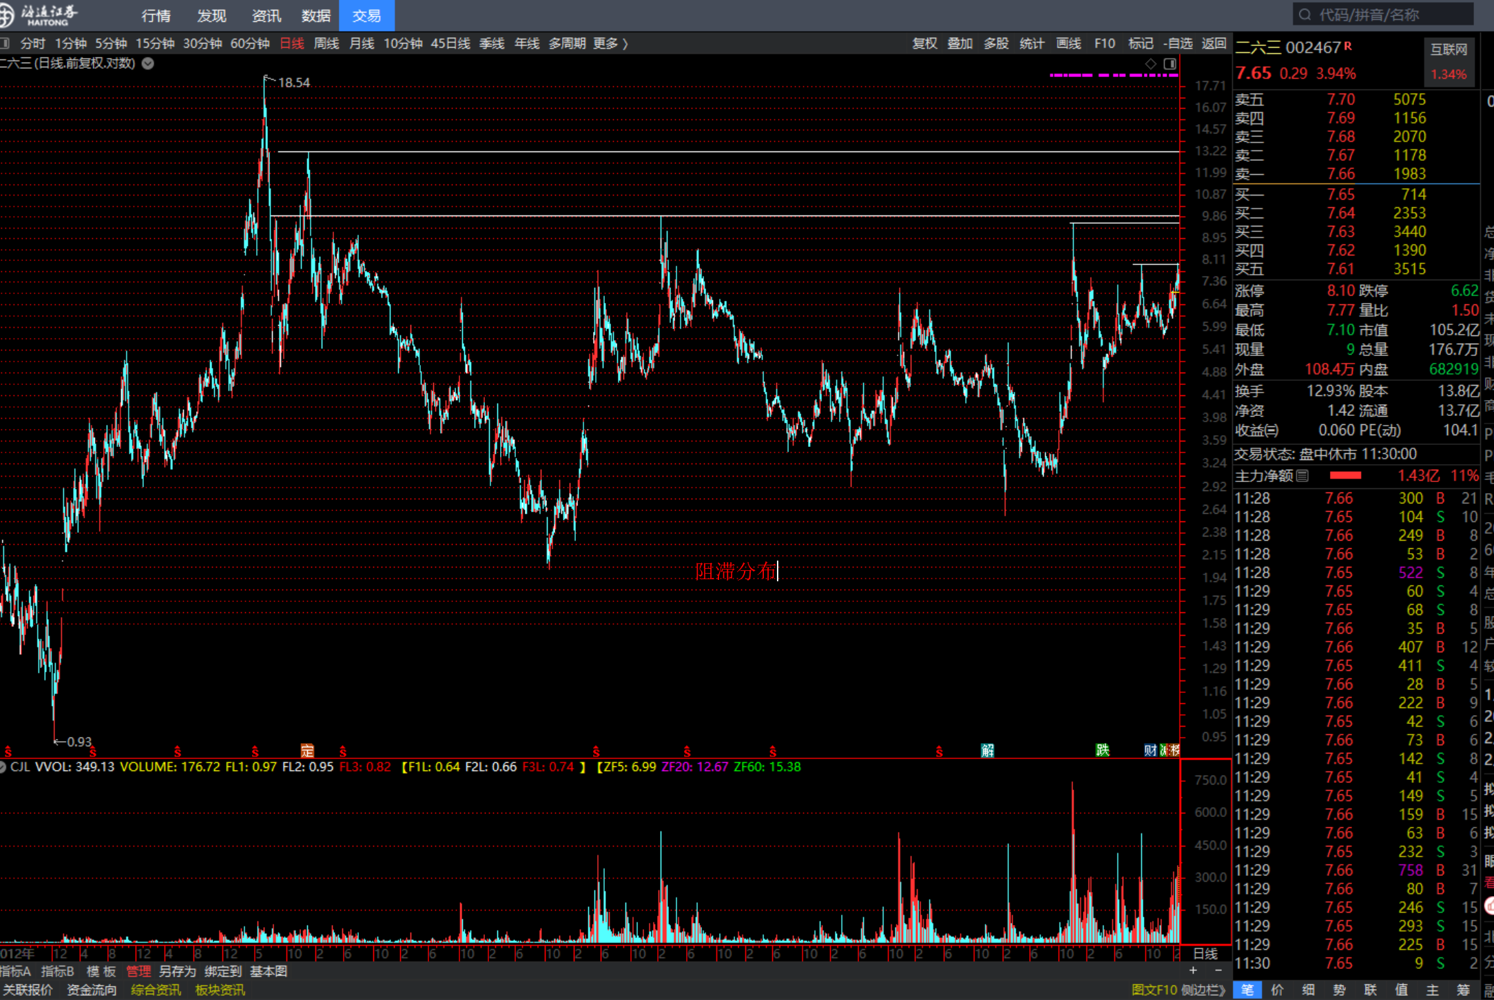Viewport: 1494px width, 1000px height.
Task: Expand the 侧边栏 sidebar
Action: pos(1203,990)
